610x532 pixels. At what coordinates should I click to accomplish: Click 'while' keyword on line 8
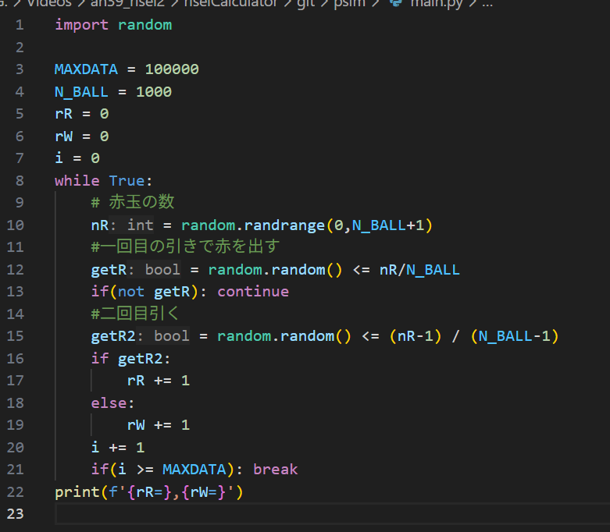77,181
